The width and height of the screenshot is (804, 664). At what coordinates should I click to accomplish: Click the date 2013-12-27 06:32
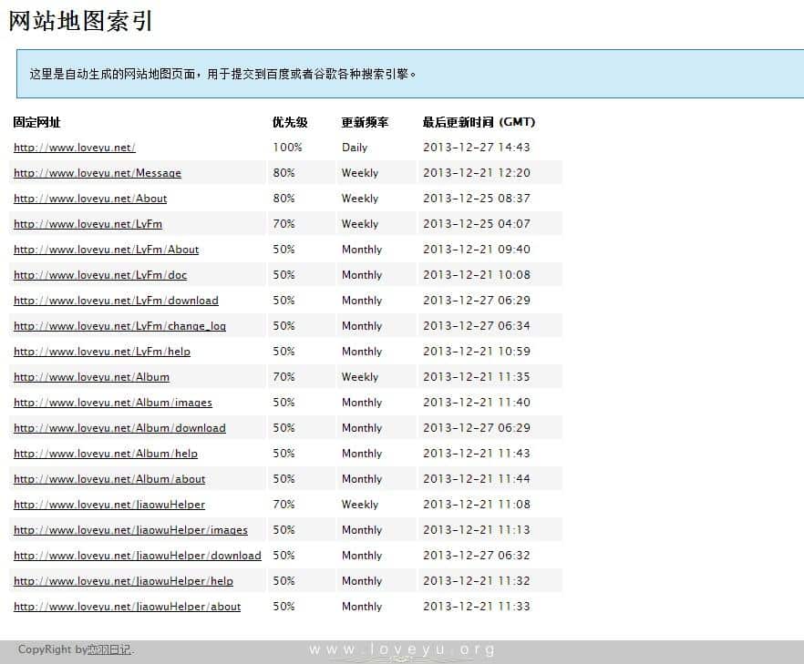[477, 556]
